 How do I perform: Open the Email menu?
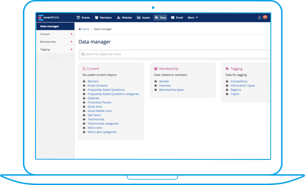point(177,17)
